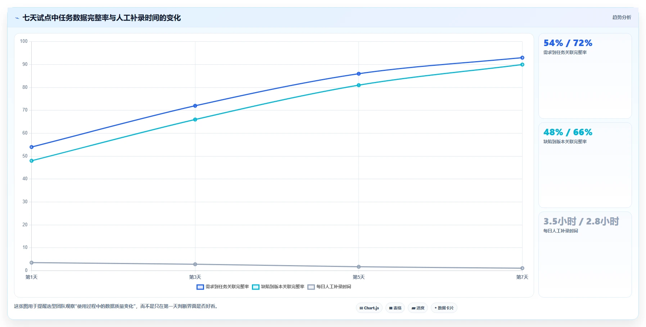
Task: Click the 100 y-axis label
Action: pos(24,41)
